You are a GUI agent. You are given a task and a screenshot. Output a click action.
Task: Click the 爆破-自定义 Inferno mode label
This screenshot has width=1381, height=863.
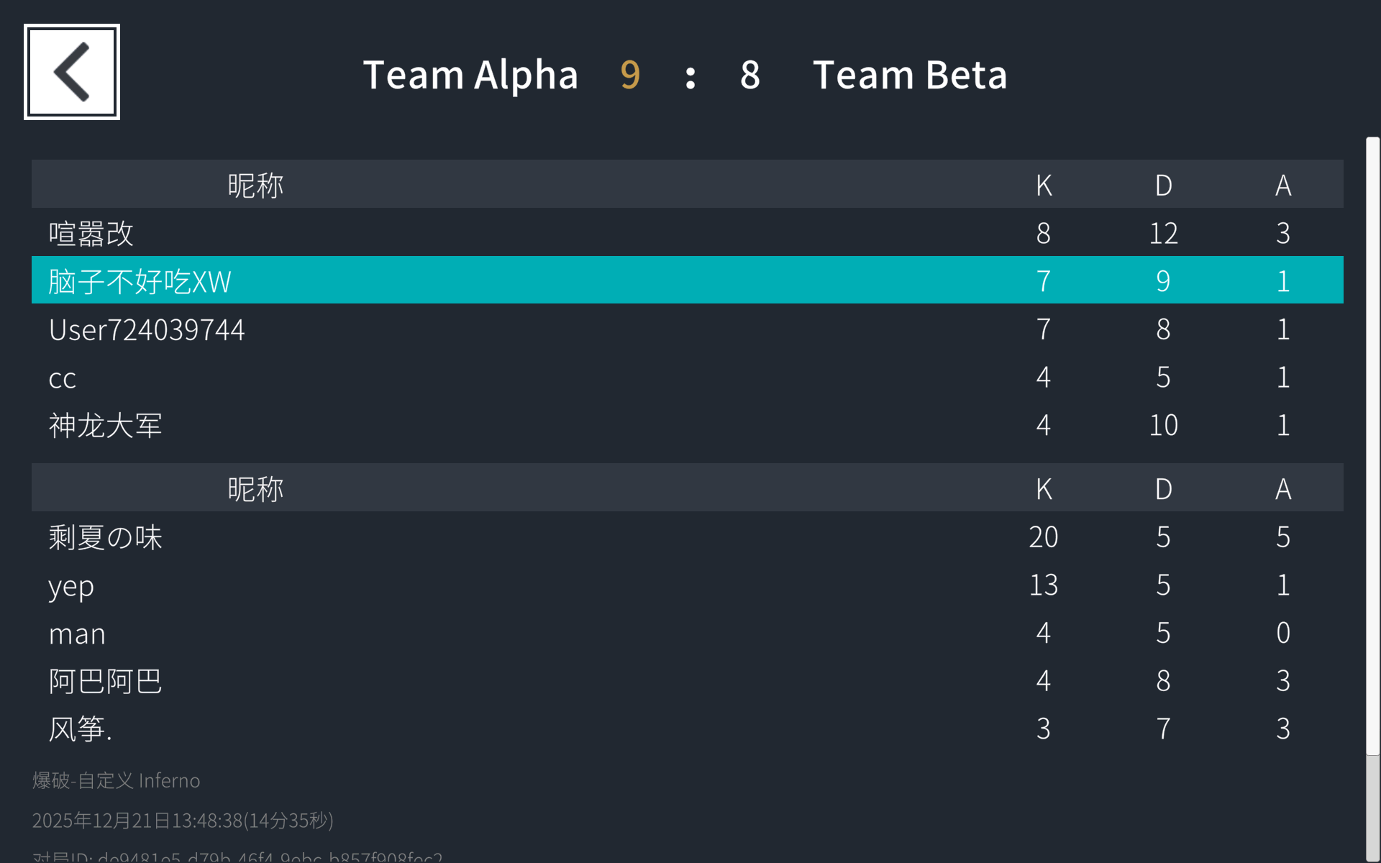point(117,780)
